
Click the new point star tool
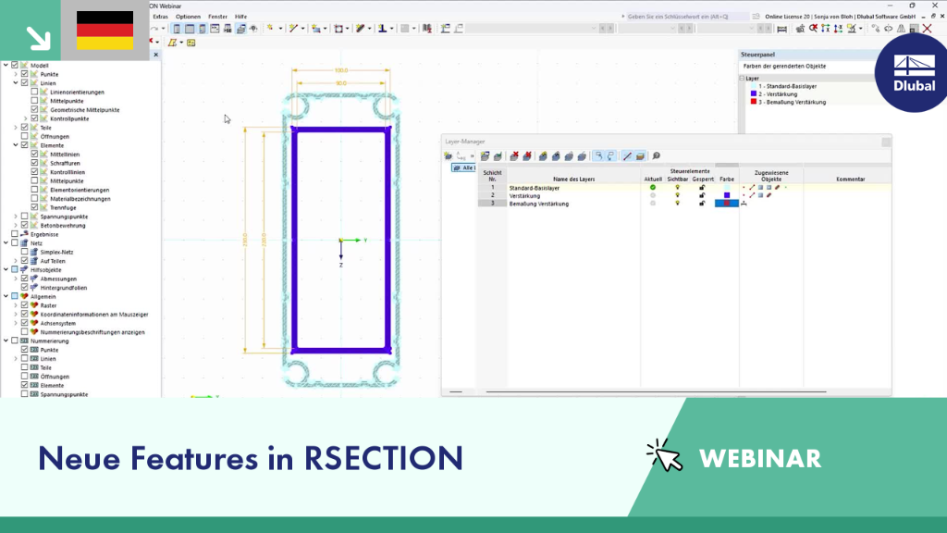coord(271,29)
